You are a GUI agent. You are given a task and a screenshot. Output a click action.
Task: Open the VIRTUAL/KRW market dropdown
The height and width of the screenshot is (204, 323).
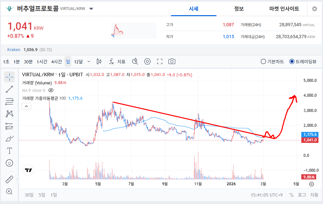[91, 9]
